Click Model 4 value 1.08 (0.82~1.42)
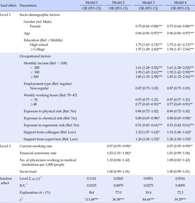 coord(178,160)
